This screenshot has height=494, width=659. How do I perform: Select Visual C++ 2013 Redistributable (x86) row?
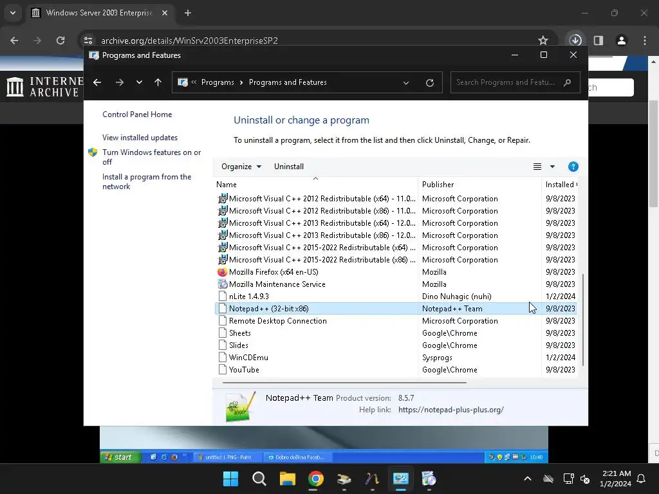(x=396, y=235)
